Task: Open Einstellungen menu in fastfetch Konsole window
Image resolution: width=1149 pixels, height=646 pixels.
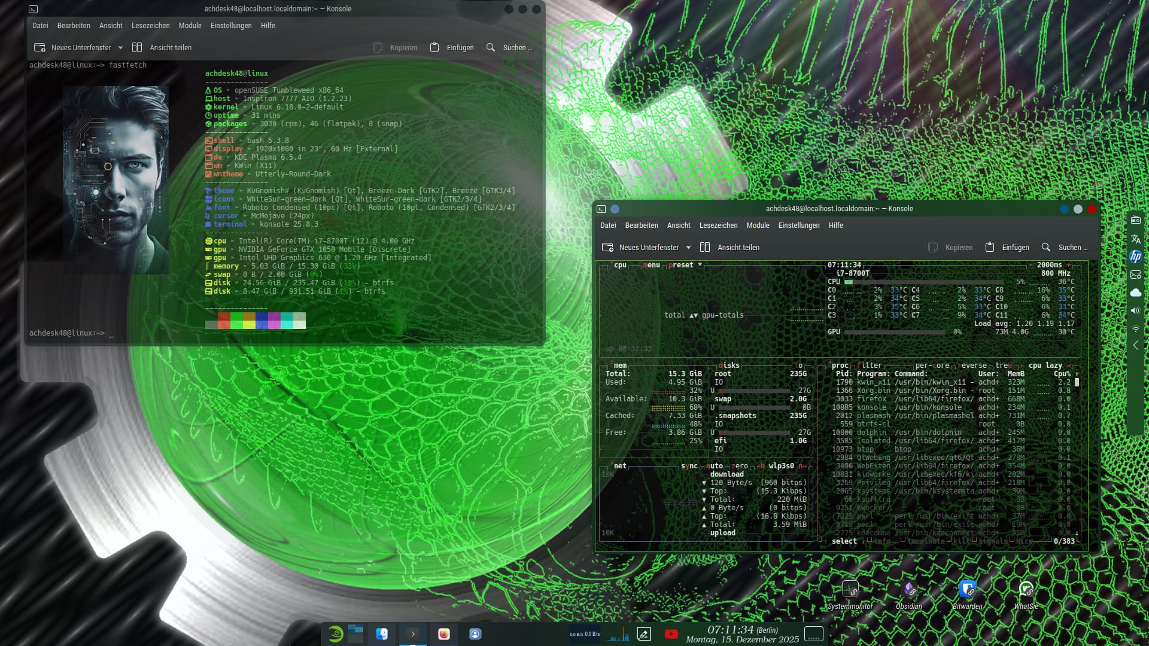Action: coord(231,26)
